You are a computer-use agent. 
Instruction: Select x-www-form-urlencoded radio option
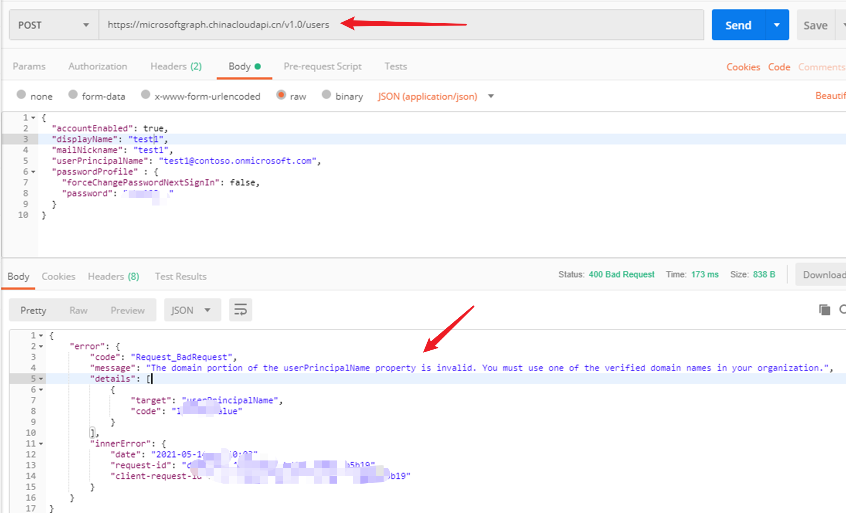pyautogui.click(x=145, y=95)
